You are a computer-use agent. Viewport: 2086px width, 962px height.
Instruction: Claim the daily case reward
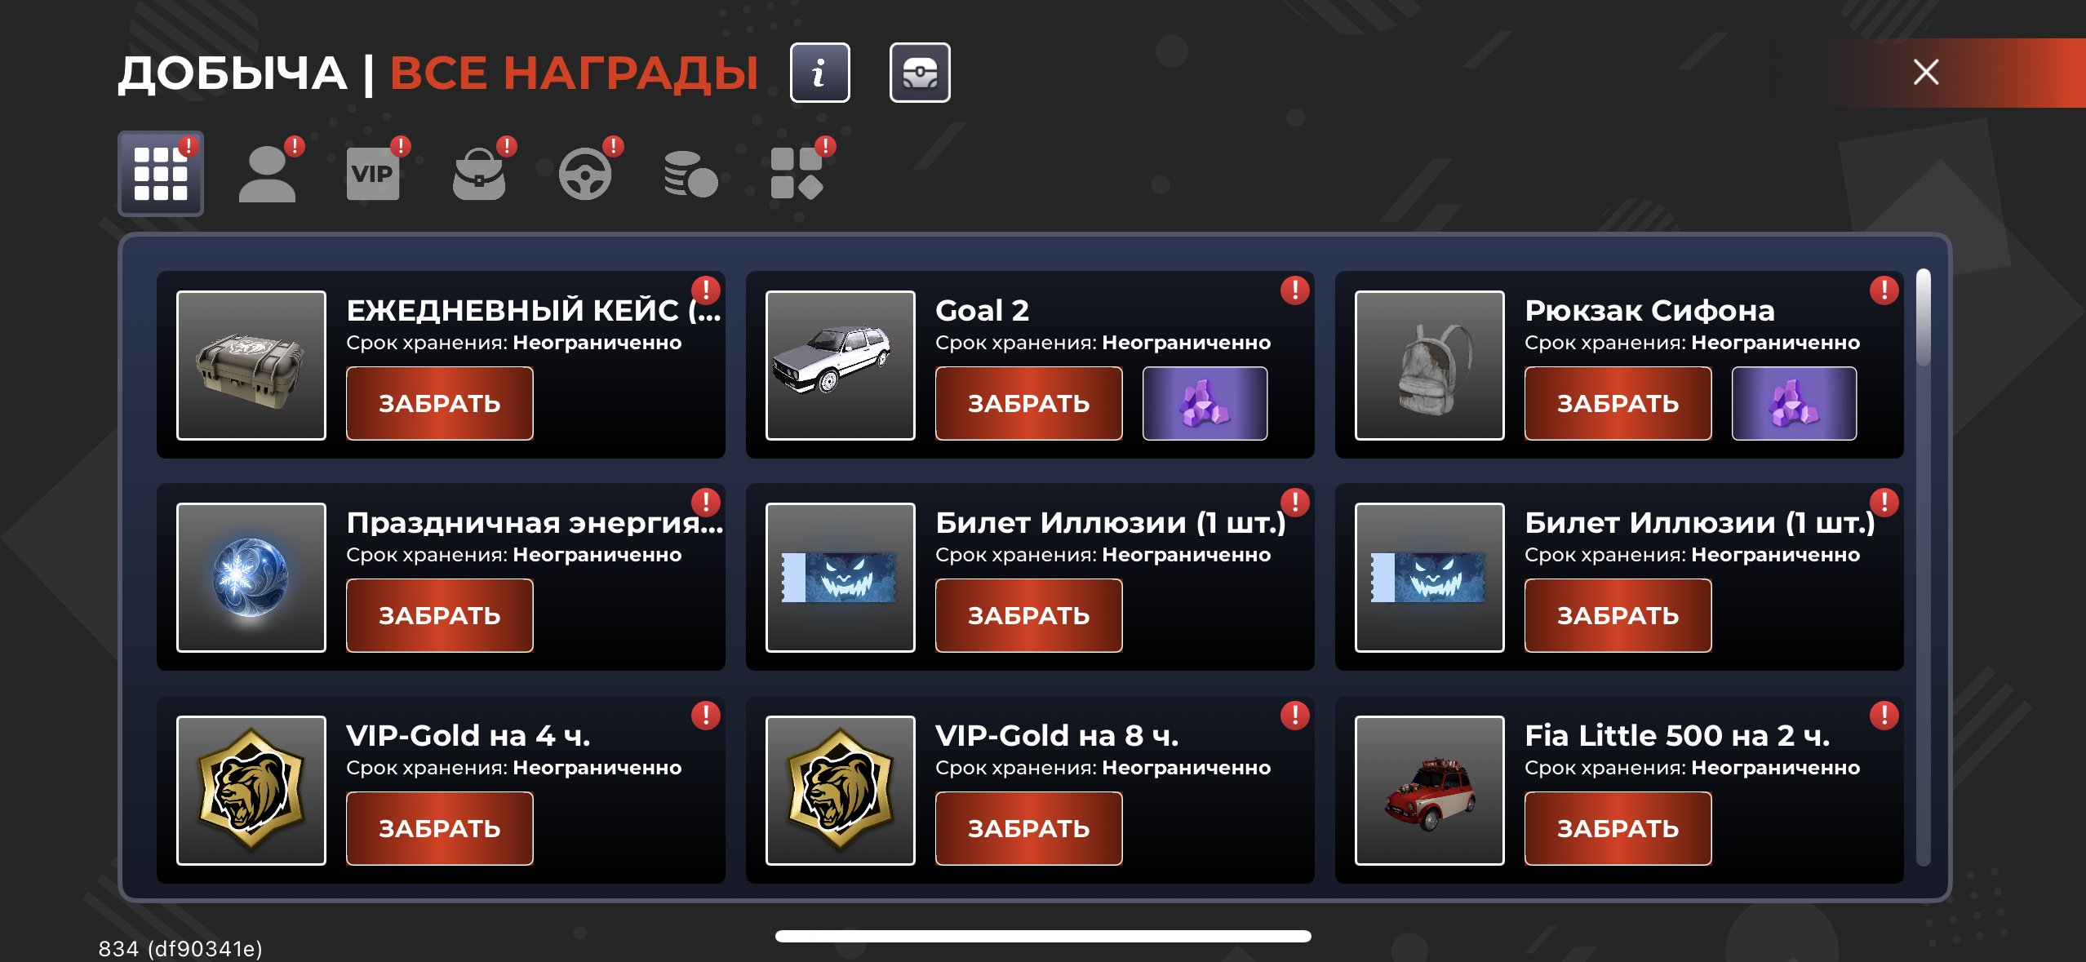[440, 403]
